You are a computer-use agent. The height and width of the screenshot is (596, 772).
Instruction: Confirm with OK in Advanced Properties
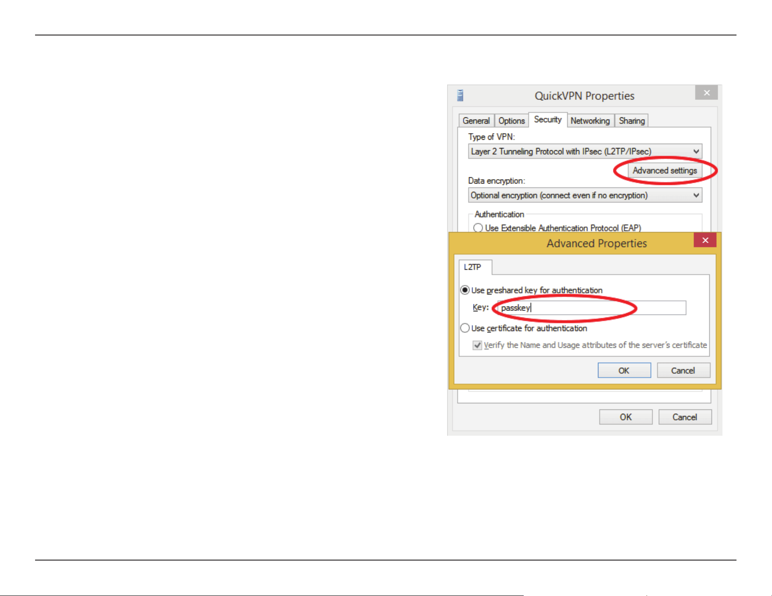coord(624,370)
